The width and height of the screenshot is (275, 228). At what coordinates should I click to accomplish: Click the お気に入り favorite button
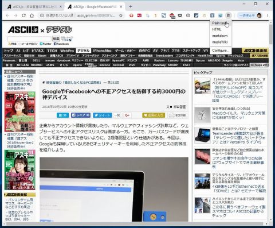(x=154, y=115)
